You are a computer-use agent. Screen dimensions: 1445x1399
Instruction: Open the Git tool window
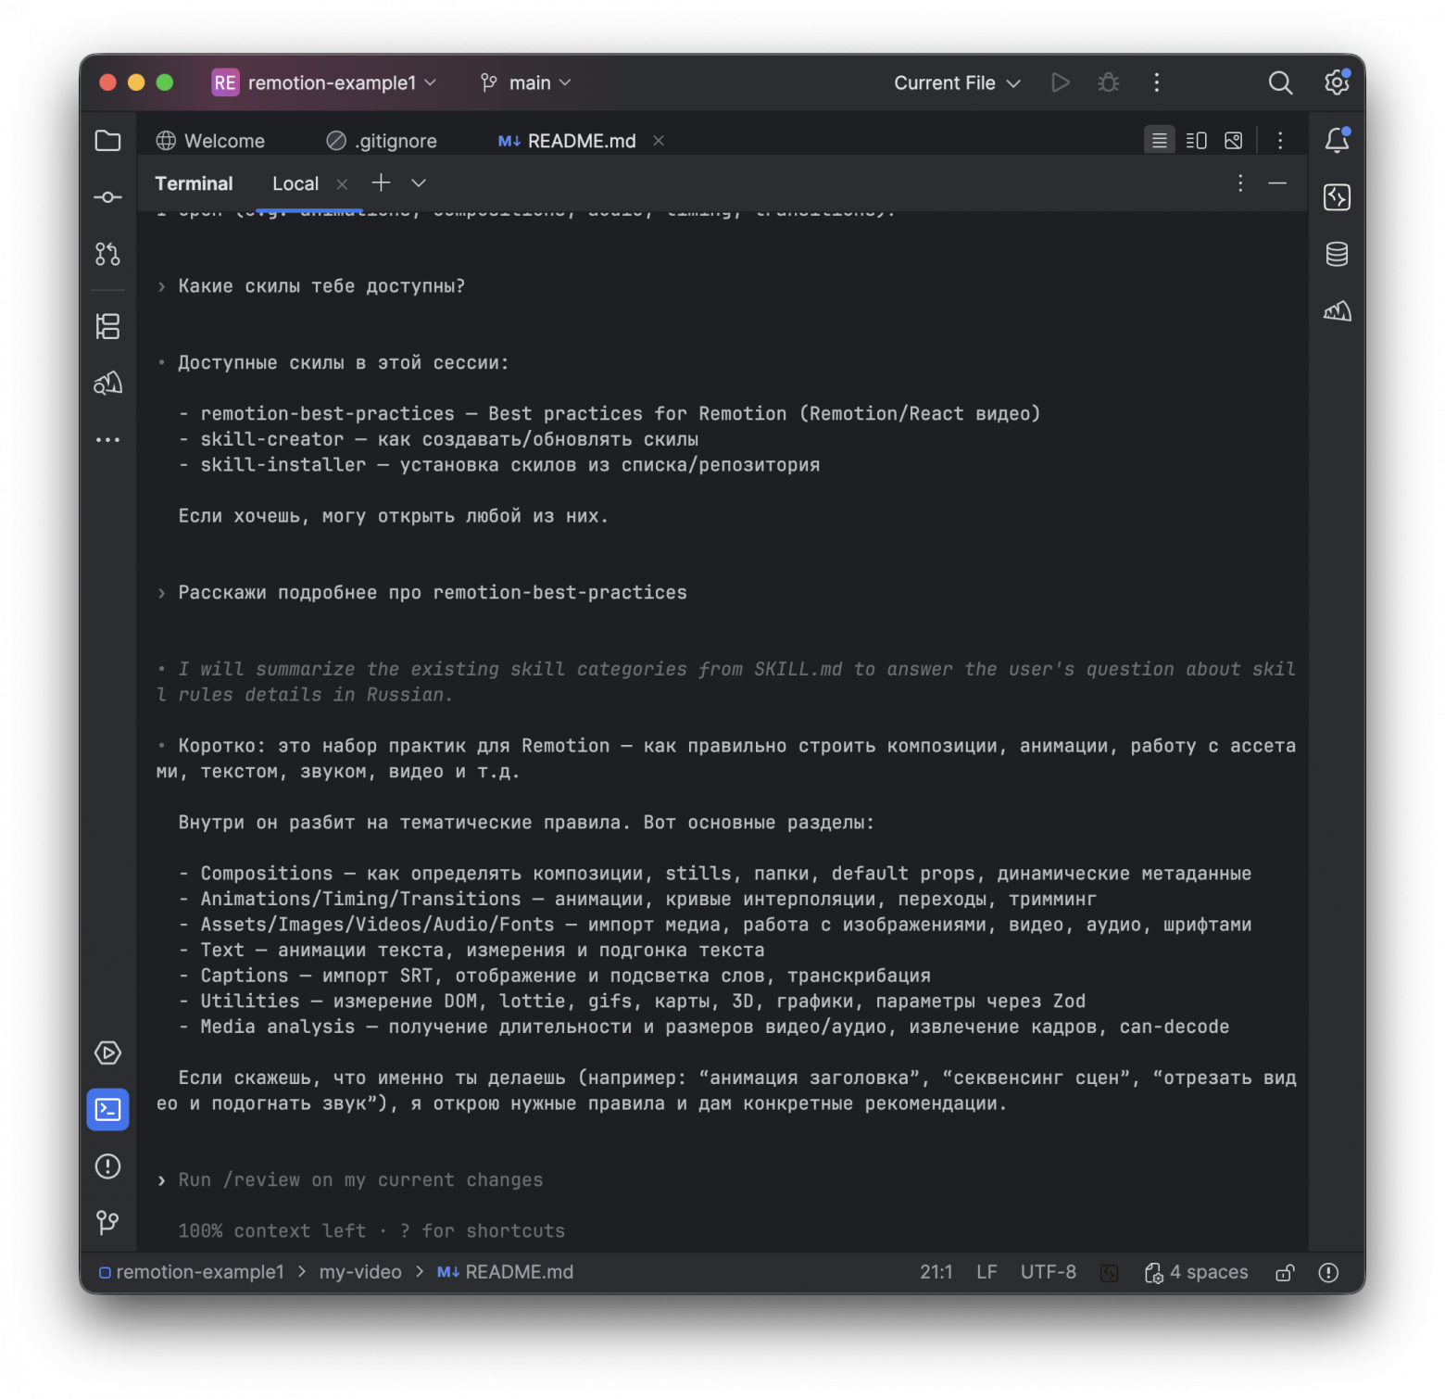point(107,1222)
